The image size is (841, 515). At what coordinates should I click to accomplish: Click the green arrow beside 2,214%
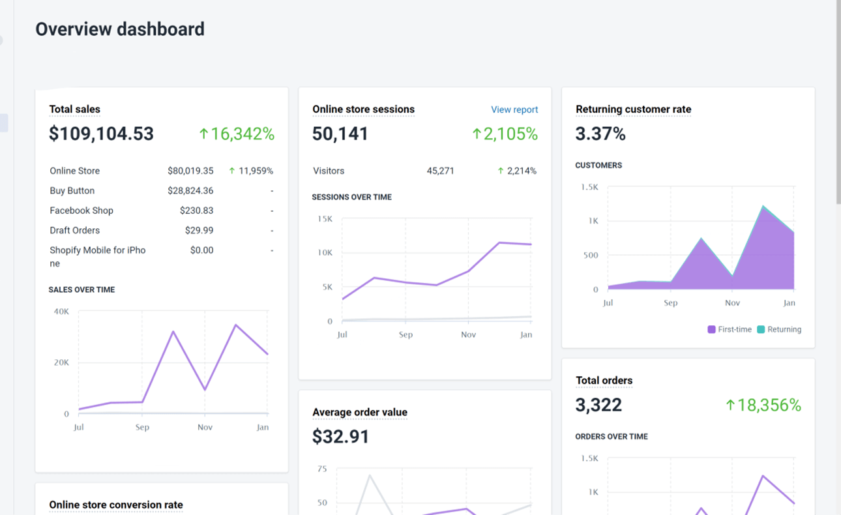(x=501, y=171)
